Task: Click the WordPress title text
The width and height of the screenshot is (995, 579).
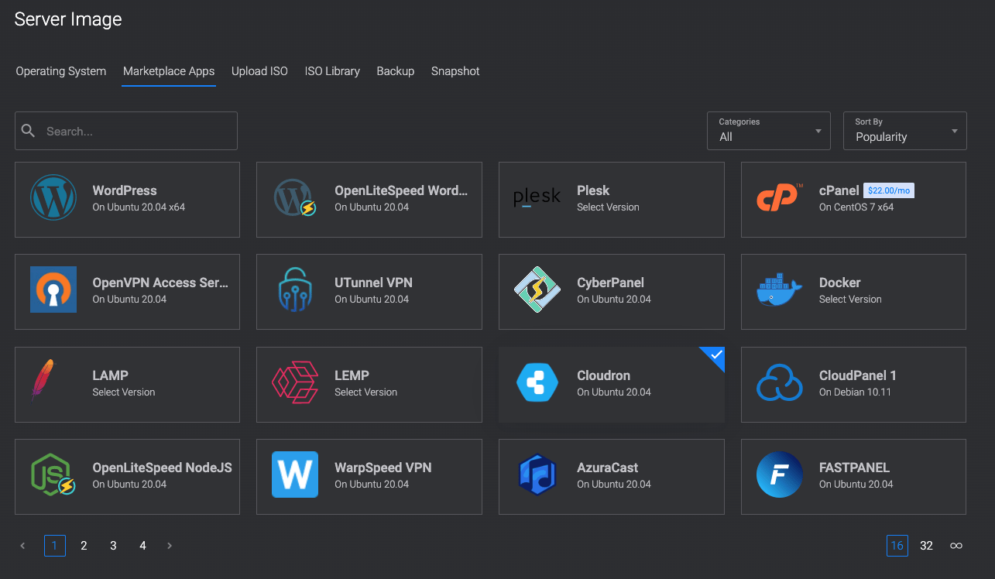Action: (125, 190)
